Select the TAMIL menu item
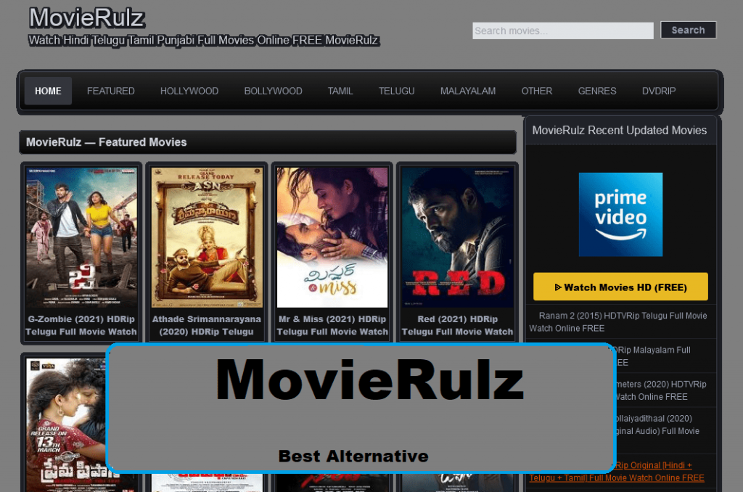This screenshot has width=743, height=492. point(340,91)
